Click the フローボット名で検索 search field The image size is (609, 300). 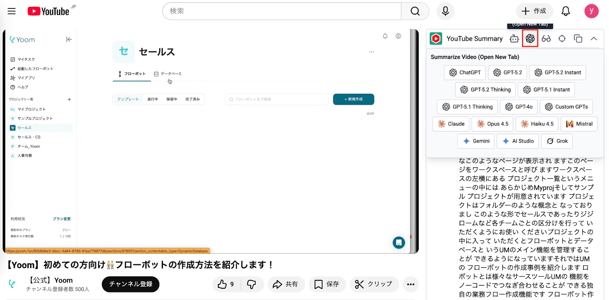pos(277,99)
